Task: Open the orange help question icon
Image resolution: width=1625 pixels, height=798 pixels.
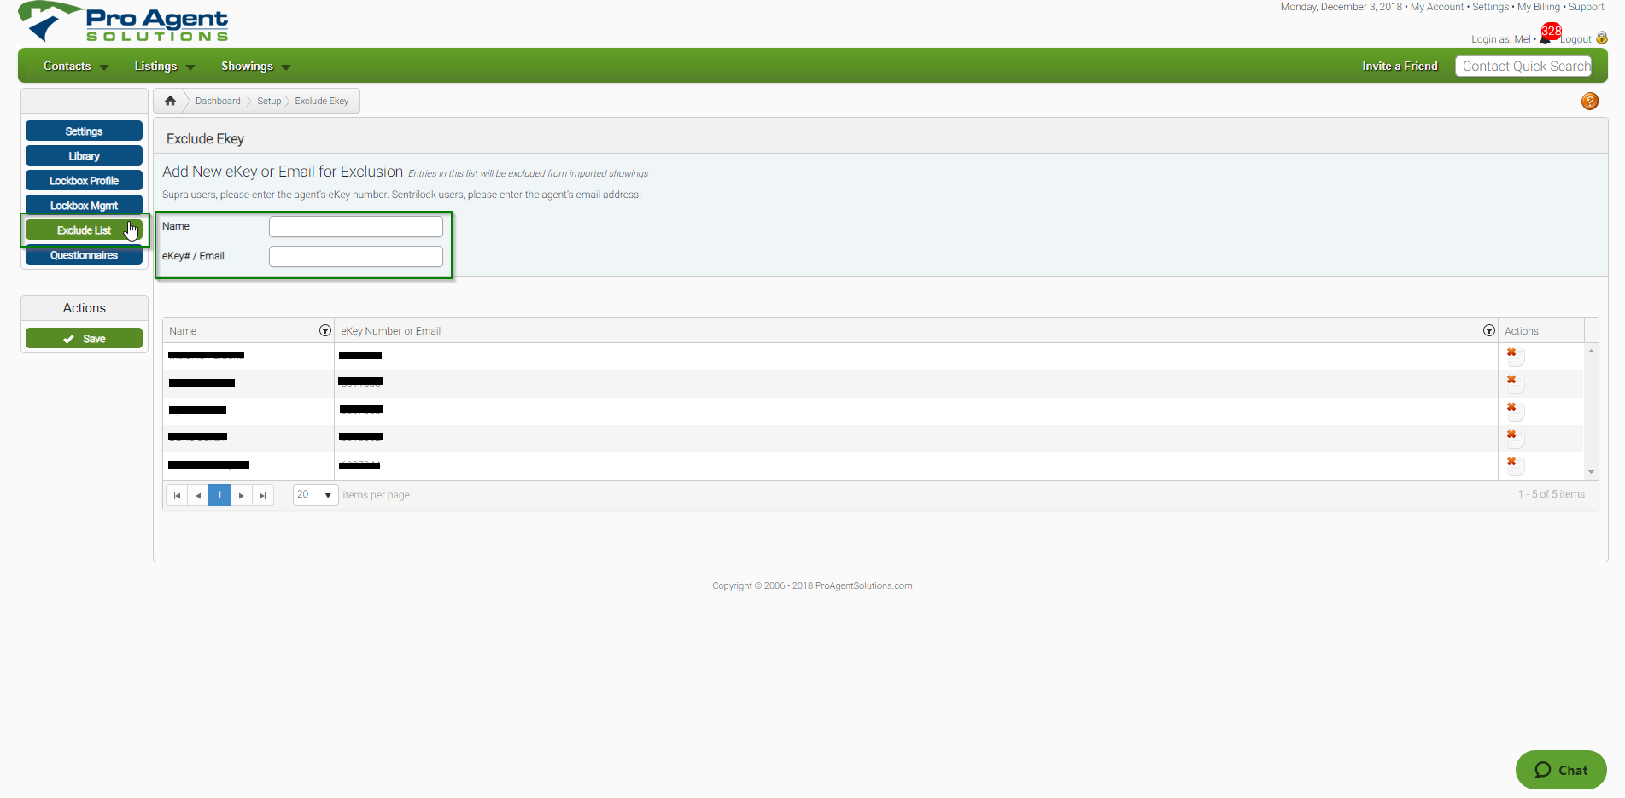Action: pos(1589,102)
